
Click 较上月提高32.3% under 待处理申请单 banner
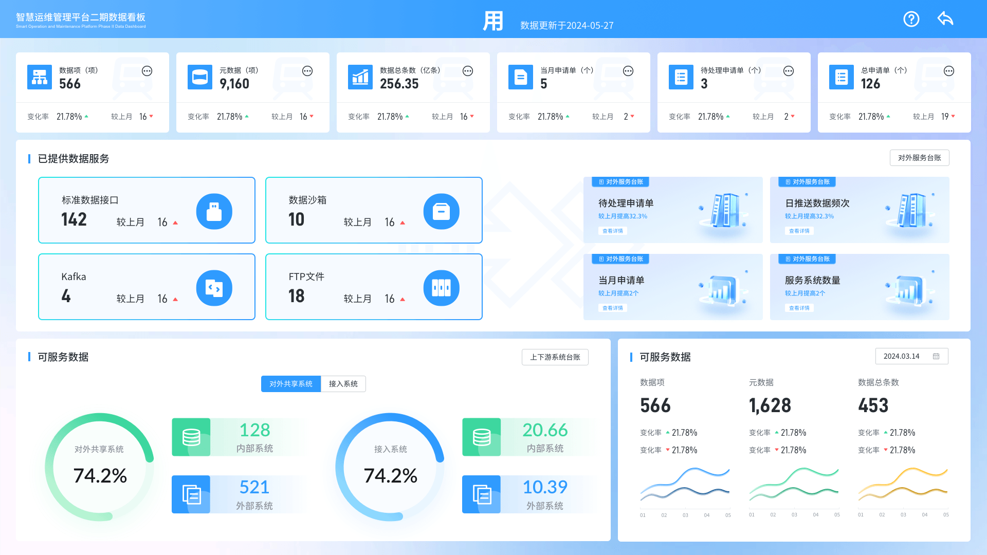(x=623, y=216)
